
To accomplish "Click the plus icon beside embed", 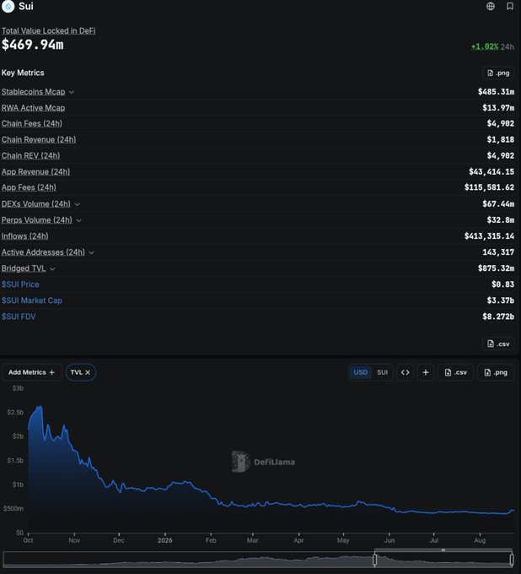I will [426, 372].
